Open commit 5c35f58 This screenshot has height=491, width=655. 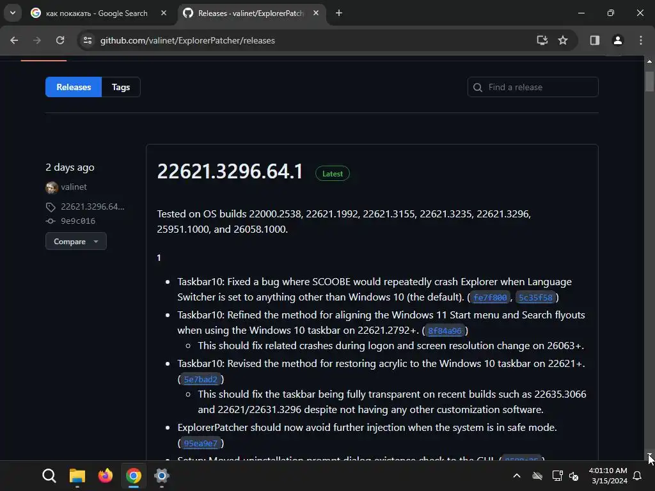point(535,297)
